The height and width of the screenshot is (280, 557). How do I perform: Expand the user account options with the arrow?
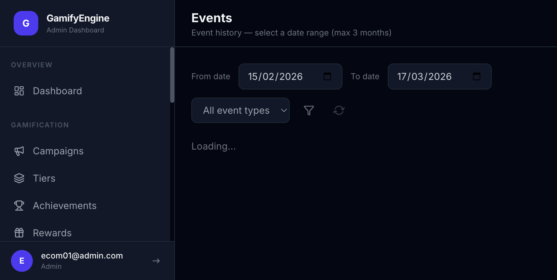click(x=156, y=261)
